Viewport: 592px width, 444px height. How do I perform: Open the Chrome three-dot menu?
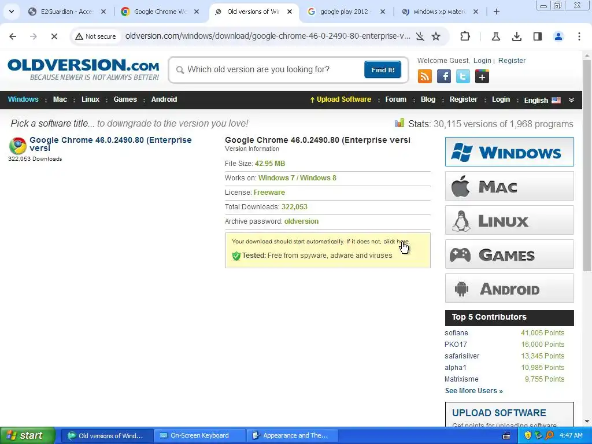[x=579, y=36]
